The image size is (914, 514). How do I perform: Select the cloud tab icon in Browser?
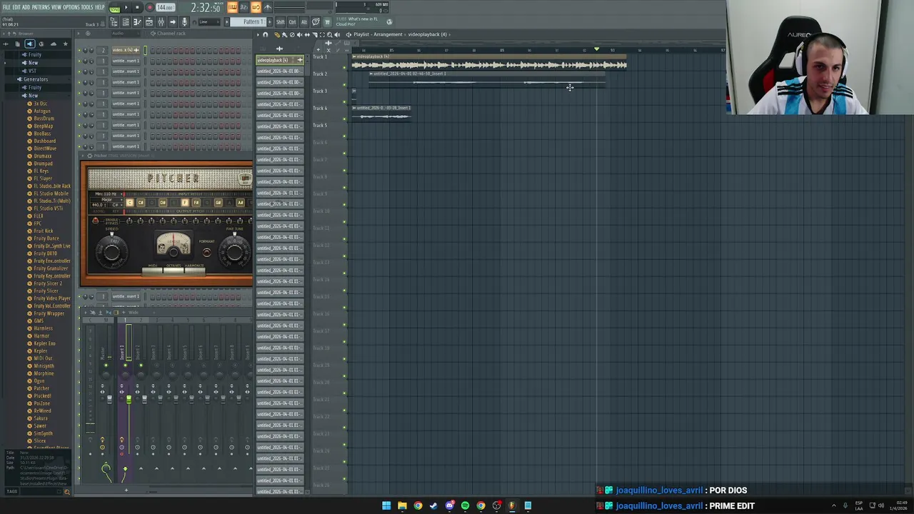click(x=53, y=44)
